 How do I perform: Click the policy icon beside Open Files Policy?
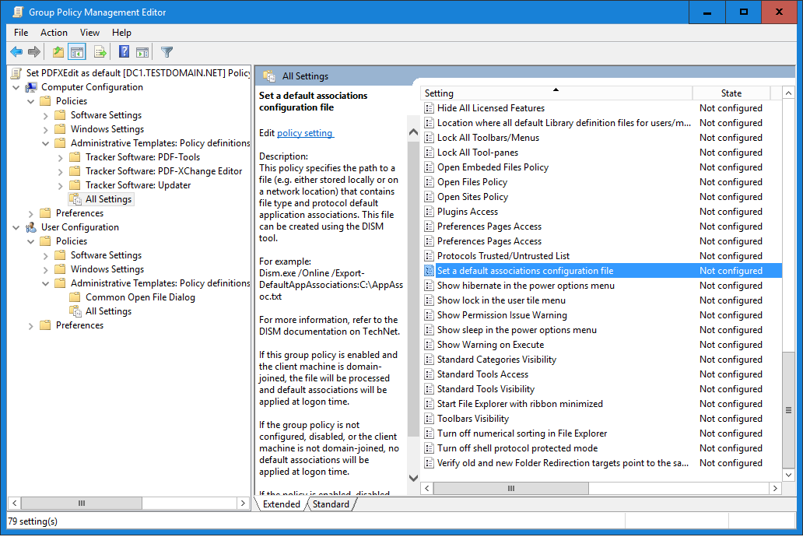(430, 182)
